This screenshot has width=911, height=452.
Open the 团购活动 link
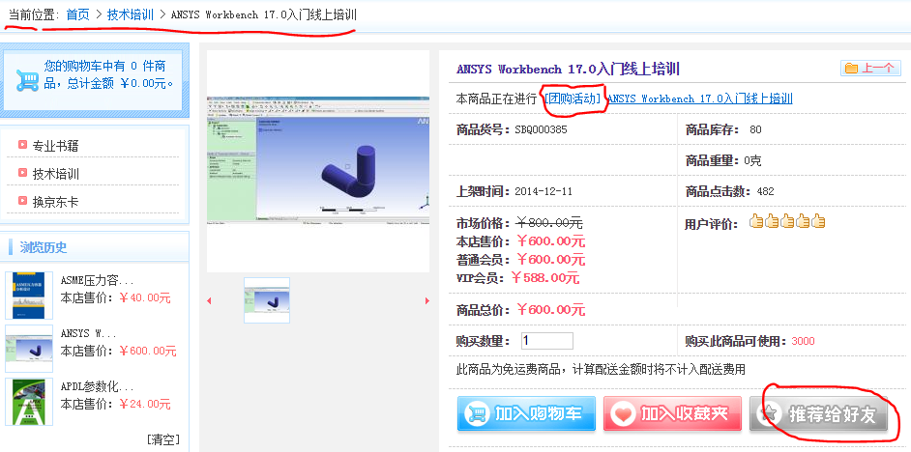(x=573, y=99)
